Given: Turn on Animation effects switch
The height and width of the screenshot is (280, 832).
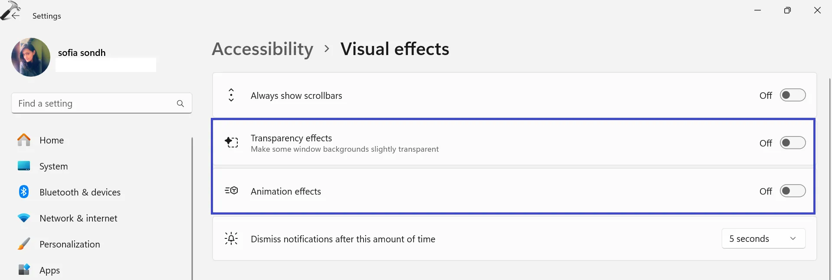Looking at the screenshot, I should (x=793, y=191).
